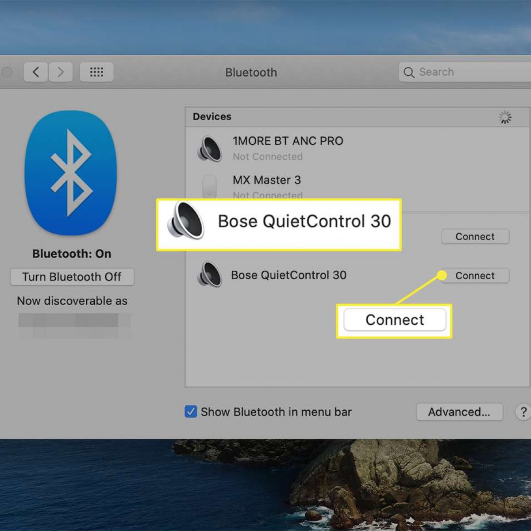The height and width of the screenshot is (531, 531).
Task: Go forward using the right chevron button
Action: tap(61, 72)
